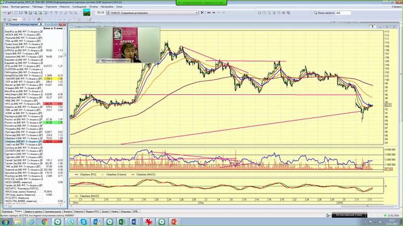Click the disconnect X icon in toolbar
403x226 pixels.
[x=202, y=13]
